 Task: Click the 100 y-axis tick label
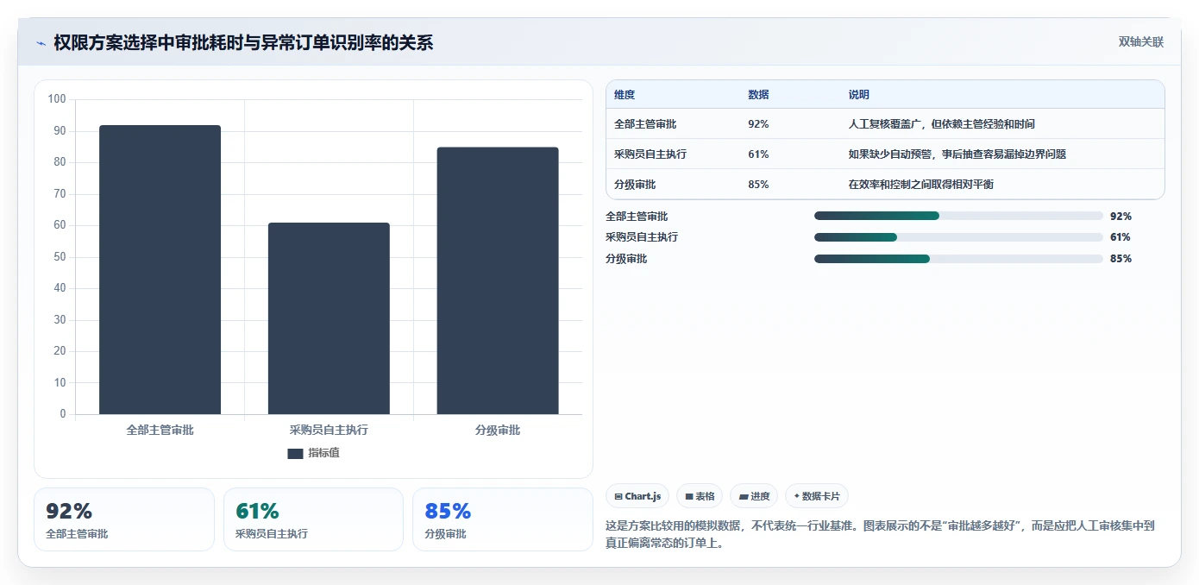click(57, 99)
